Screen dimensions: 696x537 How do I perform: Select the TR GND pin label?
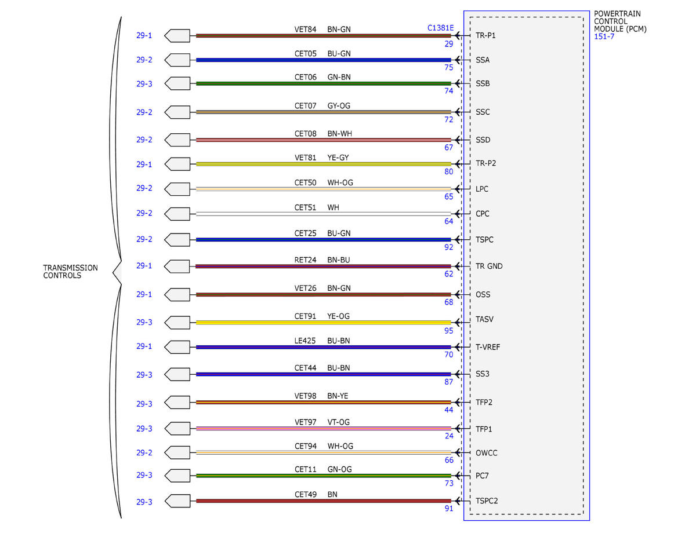pyautogui.click(x=489, y=266)
